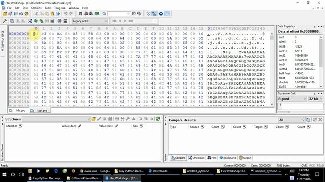Toggle the highlighted rightmost icon in top toolbar
Image resolution: width=325 pixels, height=182 pixels.
pos(167,14)
